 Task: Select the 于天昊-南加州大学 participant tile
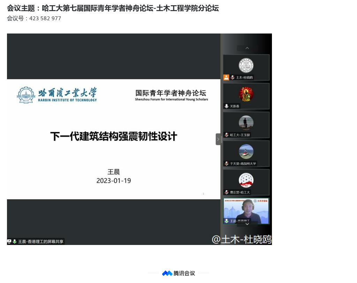tap(246, 154)
